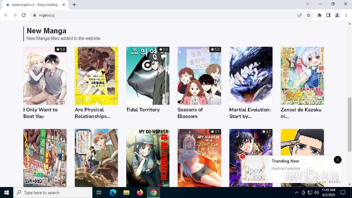Open Are Physical Relationships title link
The height and width of the screenshot is (198, 352).
pyautogui.click(x=92, y=113)
